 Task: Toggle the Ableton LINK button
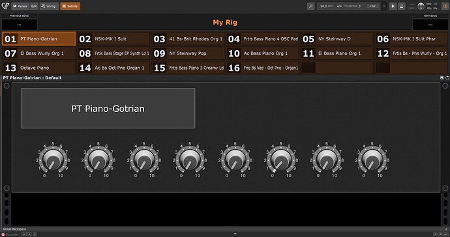(373, 6)
